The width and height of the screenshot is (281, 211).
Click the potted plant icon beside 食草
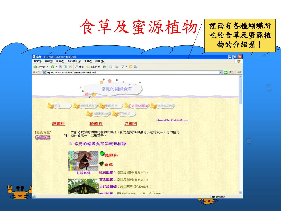pos(102,163)
